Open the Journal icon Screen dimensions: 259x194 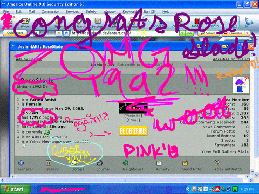100,163
